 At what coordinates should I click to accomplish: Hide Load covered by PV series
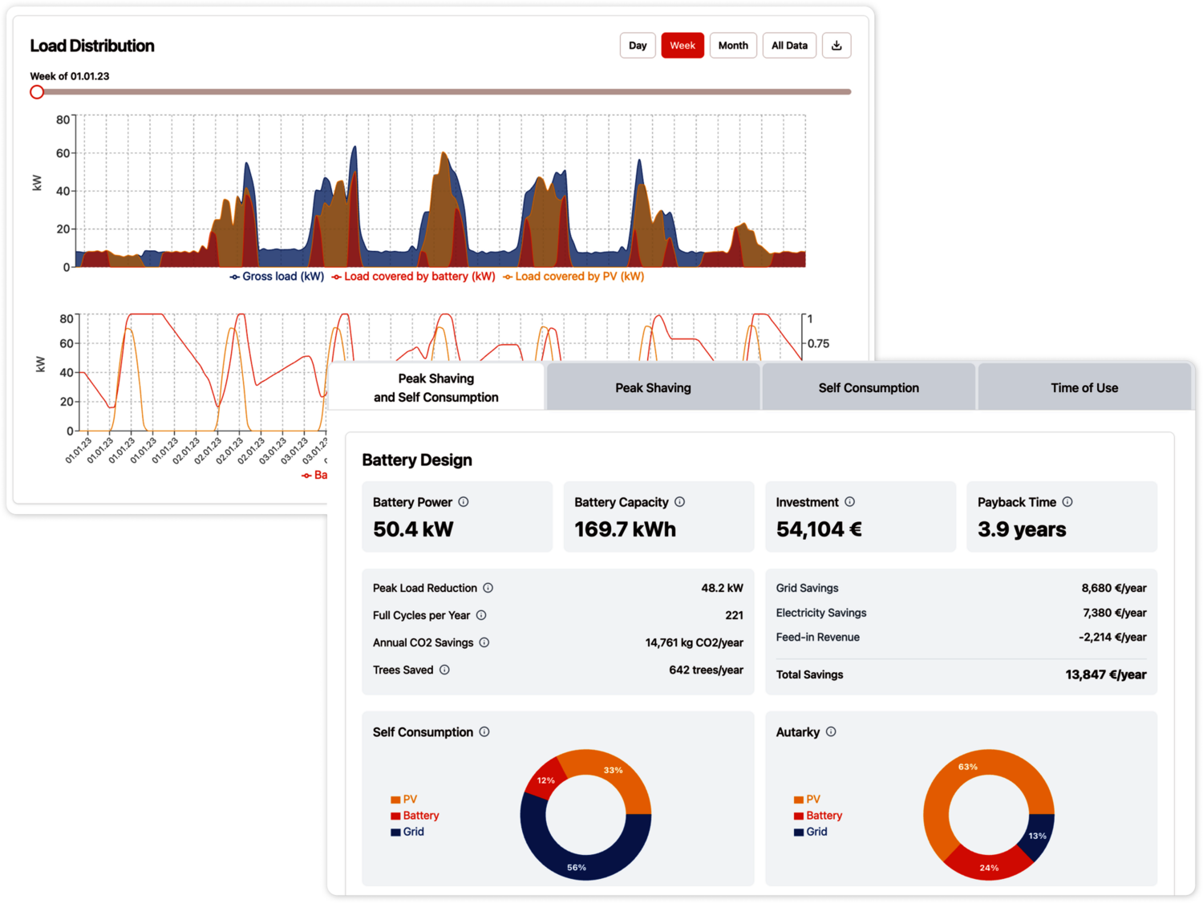click(x=573, y=277)
